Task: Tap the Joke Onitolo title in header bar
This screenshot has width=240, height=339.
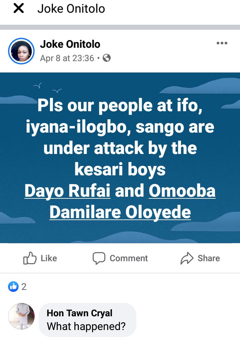Action: [71, 9]
